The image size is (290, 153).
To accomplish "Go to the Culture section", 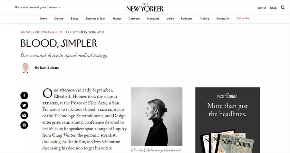I will pos(59,19).
